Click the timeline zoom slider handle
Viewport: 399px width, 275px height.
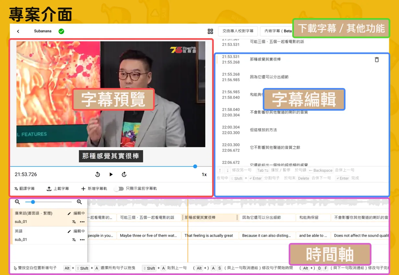[x=33, y=202]
